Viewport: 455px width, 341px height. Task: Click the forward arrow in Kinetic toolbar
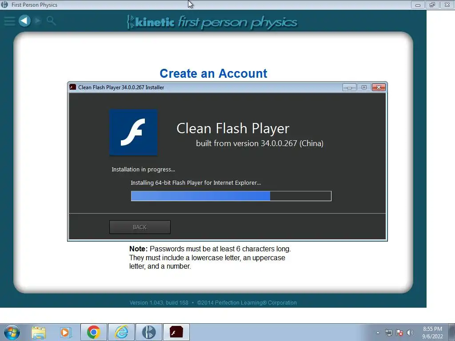38,20
